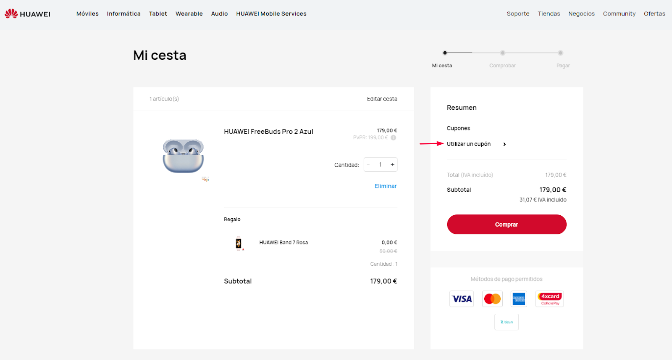This screenshot has width=672, height=360.
Task: Click the Comprar button
Action: 507,225
